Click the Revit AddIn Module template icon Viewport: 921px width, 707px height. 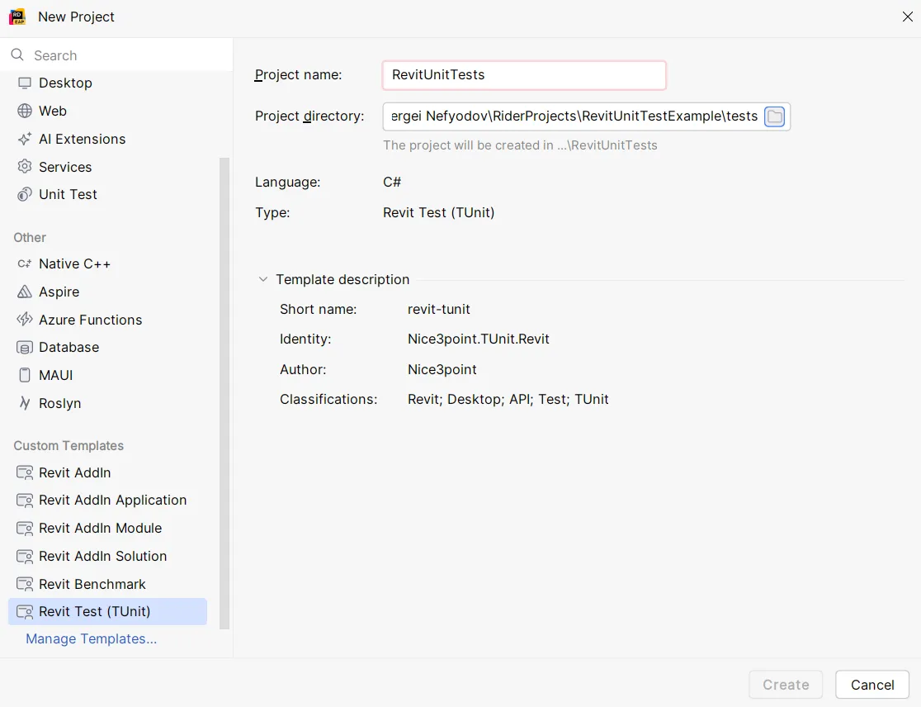tap(25, 529)
